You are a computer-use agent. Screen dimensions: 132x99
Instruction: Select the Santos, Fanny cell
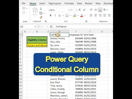(x=59, y=38)
